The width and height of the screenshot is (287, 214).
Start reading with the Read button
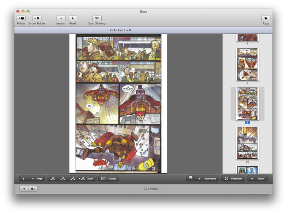(73, 18)
